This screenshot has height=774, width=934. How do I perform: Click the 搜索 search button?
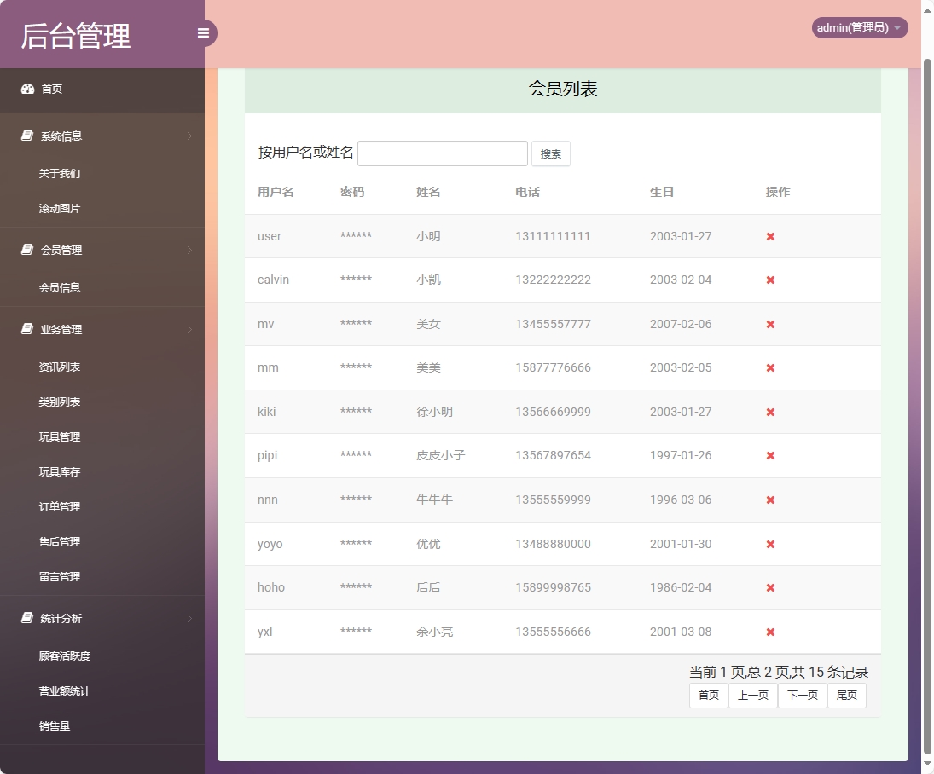point(550,153)
